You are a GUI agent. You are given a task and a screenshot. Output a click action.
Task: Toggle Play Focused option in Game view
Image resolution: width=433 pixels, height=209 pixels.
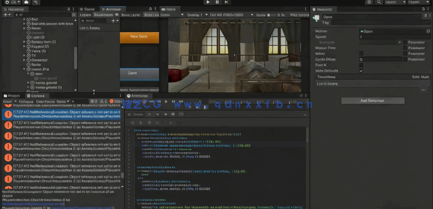(x=300, y=15)
